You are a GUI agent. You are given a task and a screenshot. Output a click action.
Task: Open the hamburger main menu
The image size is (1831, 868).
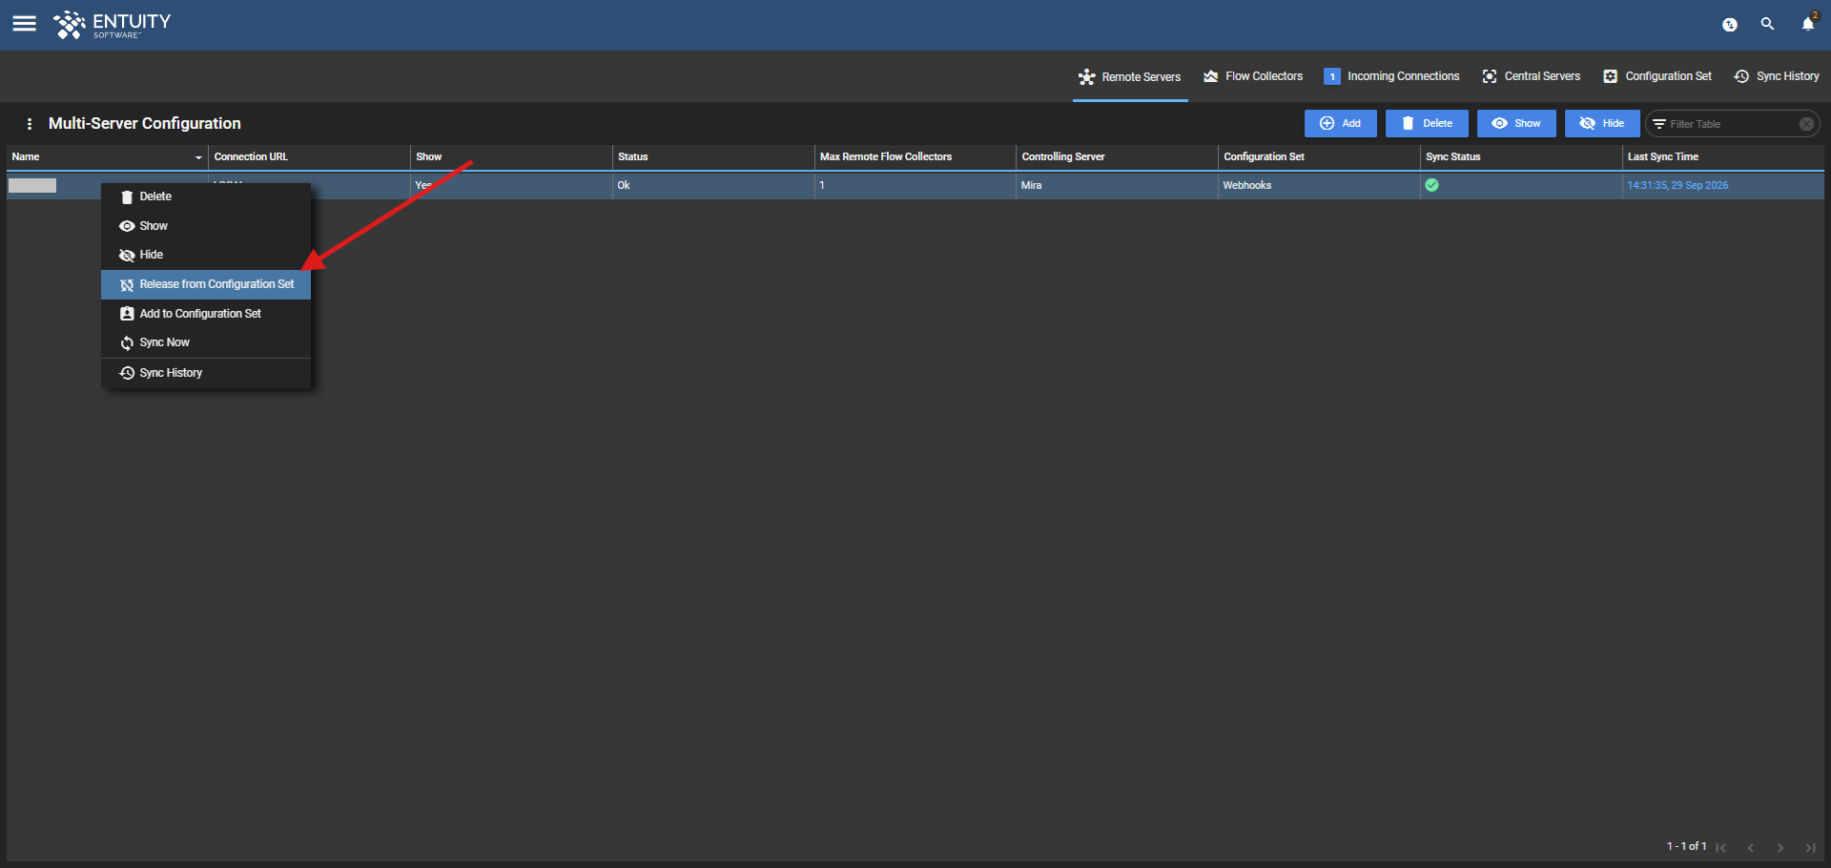25,24
